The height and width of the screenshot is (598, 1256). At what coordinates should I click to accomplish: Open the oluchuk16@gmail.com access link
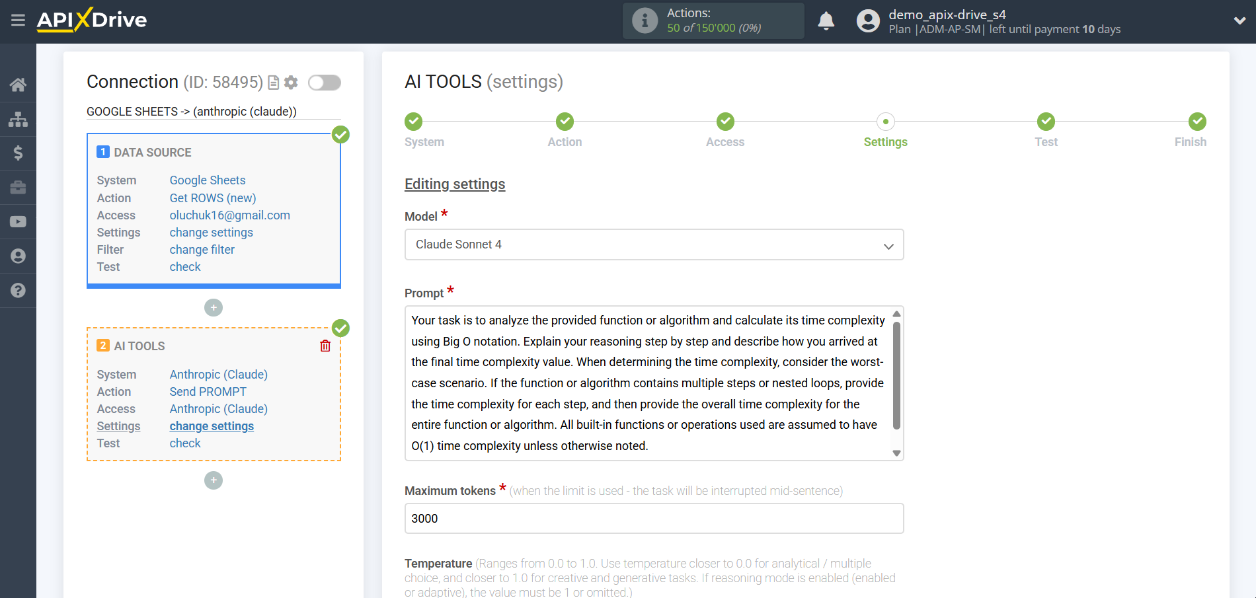[x=230, y=215]
